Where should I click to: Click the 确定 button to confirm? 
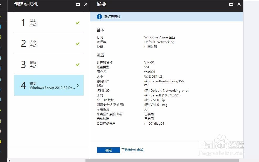click(108, 150)
